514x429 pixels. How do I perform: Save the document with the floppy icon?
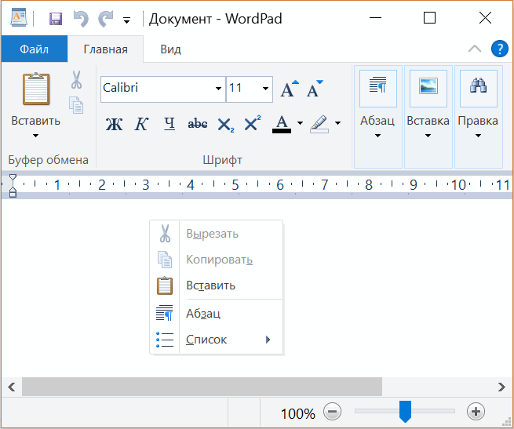pyautogui.click(x=56, y=19)
